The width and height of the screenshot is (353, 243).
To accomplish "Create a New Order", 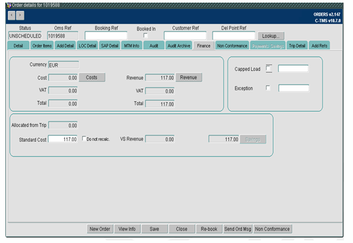I will click(x=99, y=229).
